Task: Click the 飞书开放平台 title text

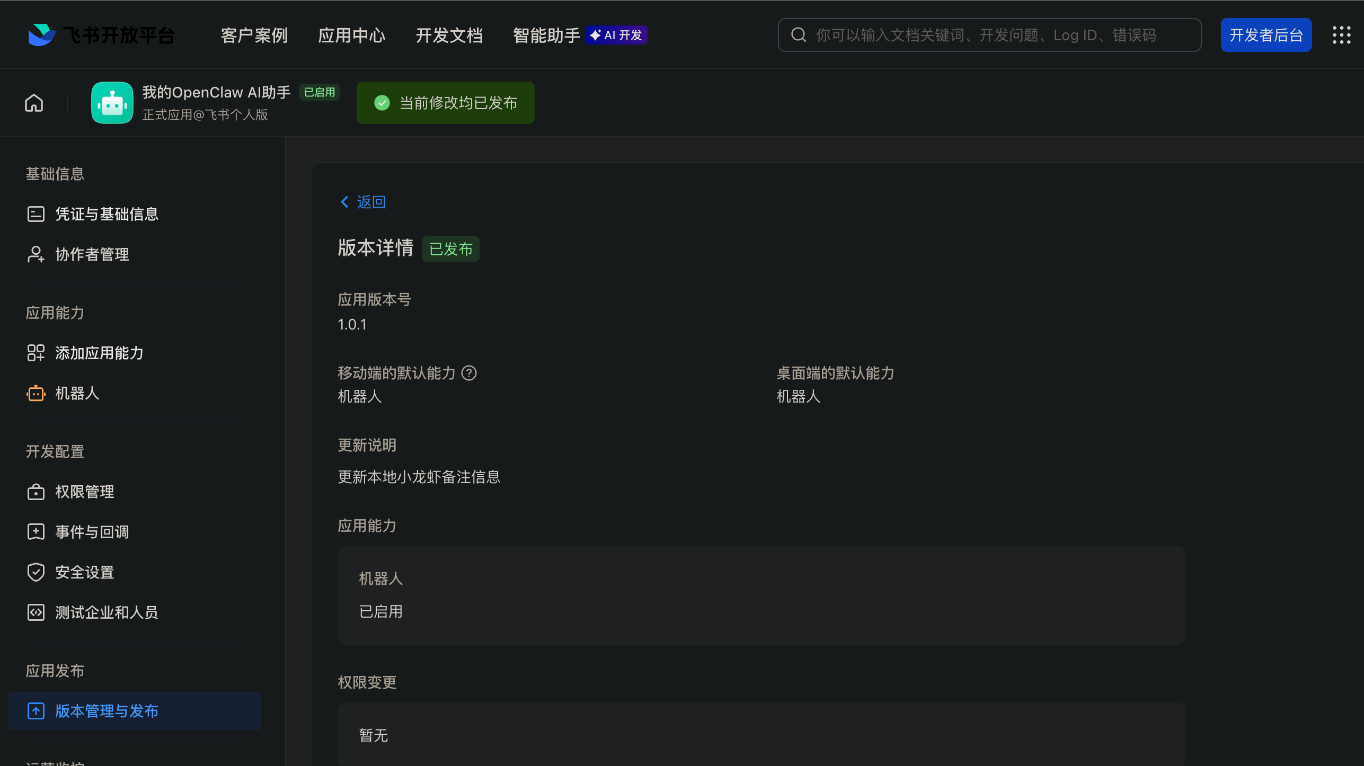Action: point(119,35)
